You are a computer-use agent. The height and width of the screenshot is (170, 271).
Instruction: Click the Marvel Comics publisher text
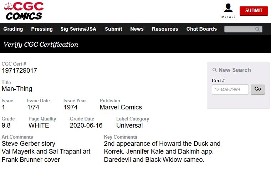click(x=121, y=107)
